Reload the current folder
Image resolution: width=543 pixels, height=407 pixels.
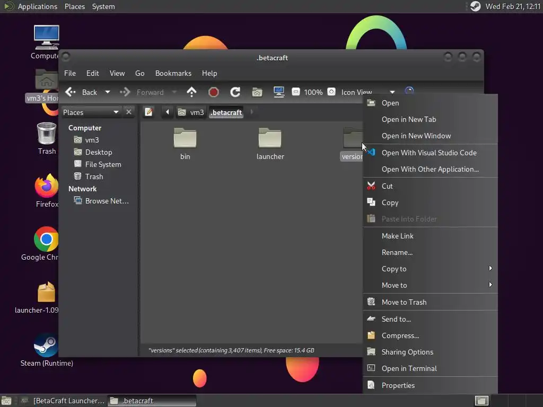[x=235, y=92]
